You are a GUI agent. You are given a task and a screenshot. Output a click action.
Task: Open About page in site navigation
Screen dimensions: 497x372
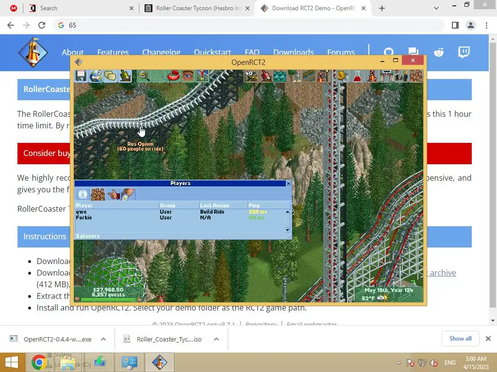tap(73, 52)
